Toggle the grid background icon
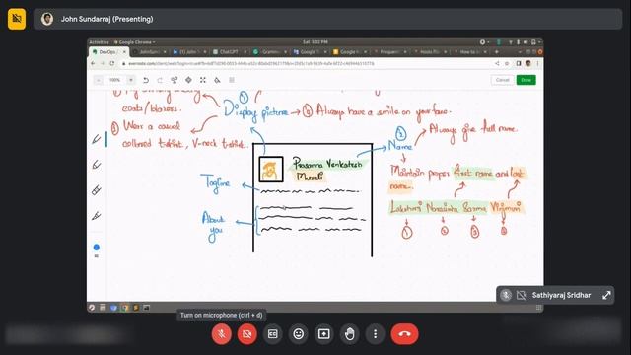Viewport: 631px width, 355px height. coord(232,80)
